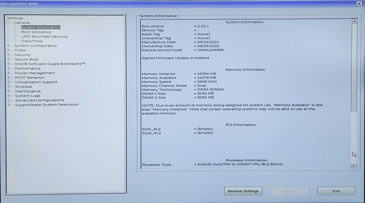Image resolution: width=365 pixels, height=203 pixels.
Task: Click the Ownership Tag label
Action: (x=156, y=38)
